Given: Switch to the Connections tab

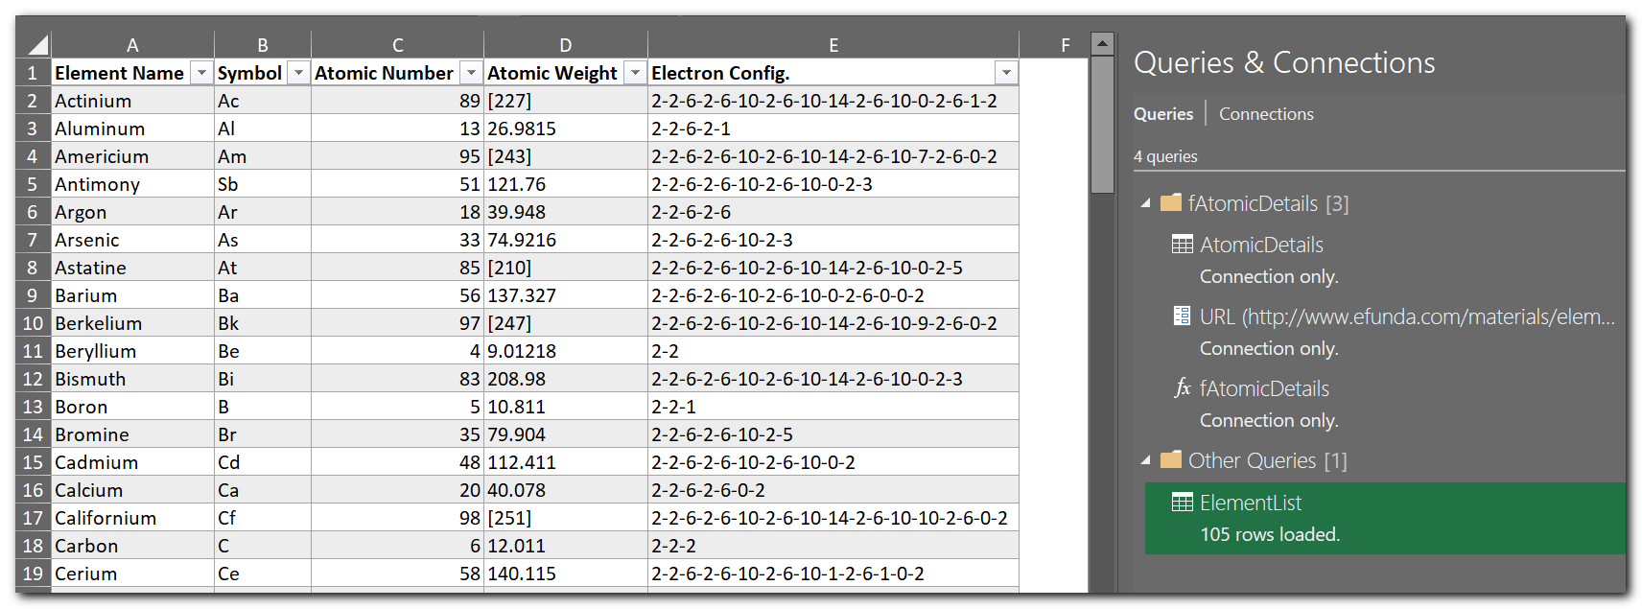Looking at the screenshot, I should click(x=1266, y=113).
